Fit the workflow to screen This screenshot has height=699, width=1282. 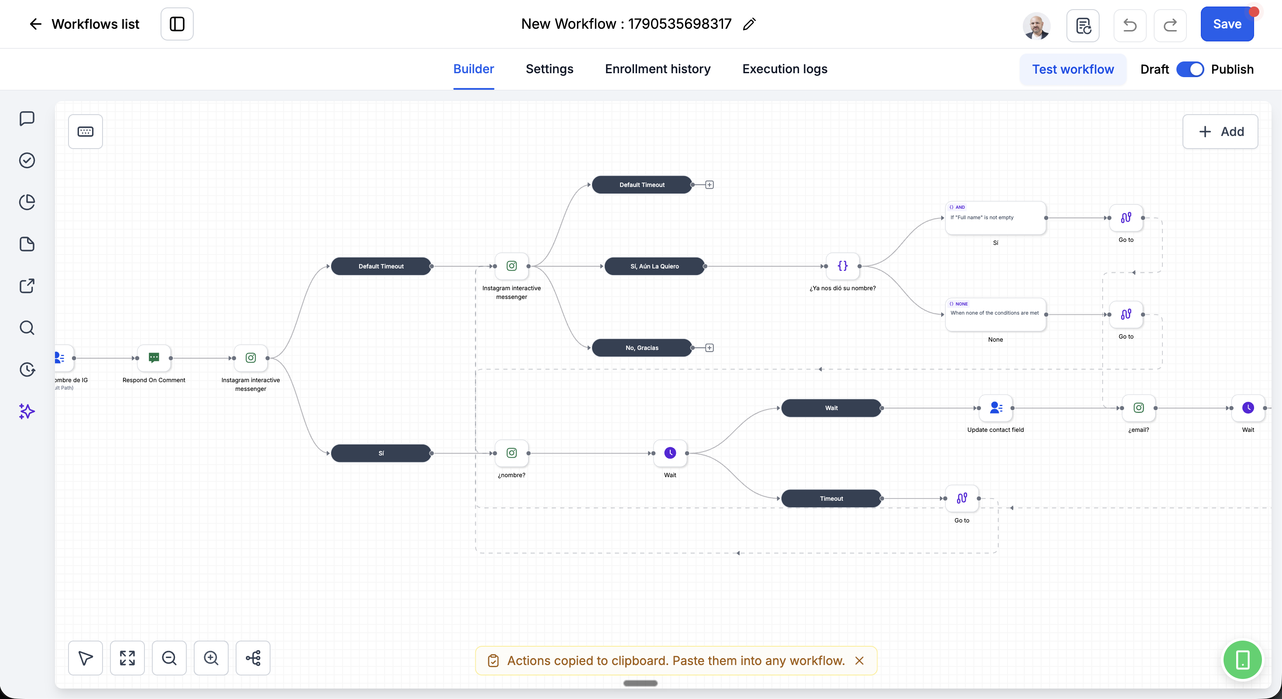pos(127,658)
